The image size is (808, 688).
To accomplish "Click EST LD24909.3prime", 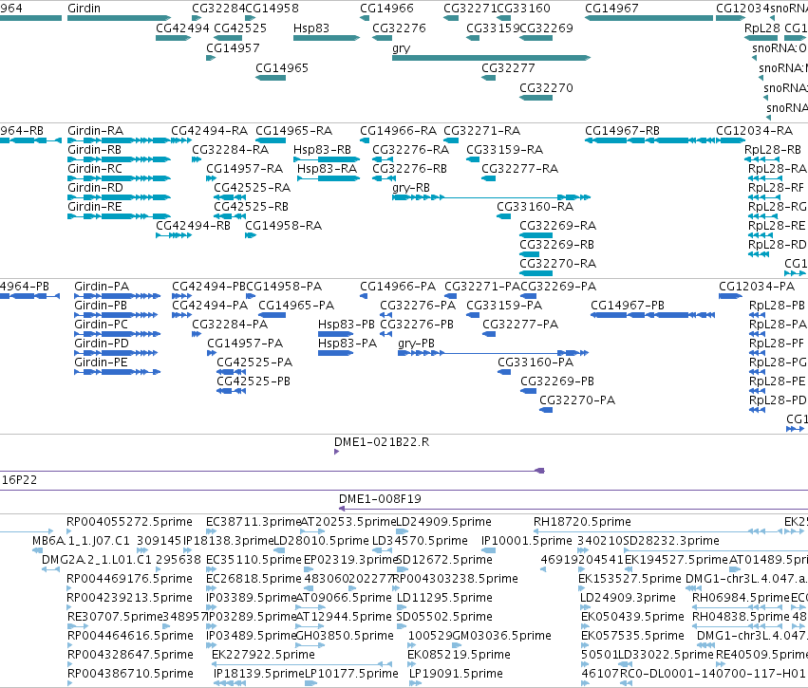I will [x=628, y=598].
